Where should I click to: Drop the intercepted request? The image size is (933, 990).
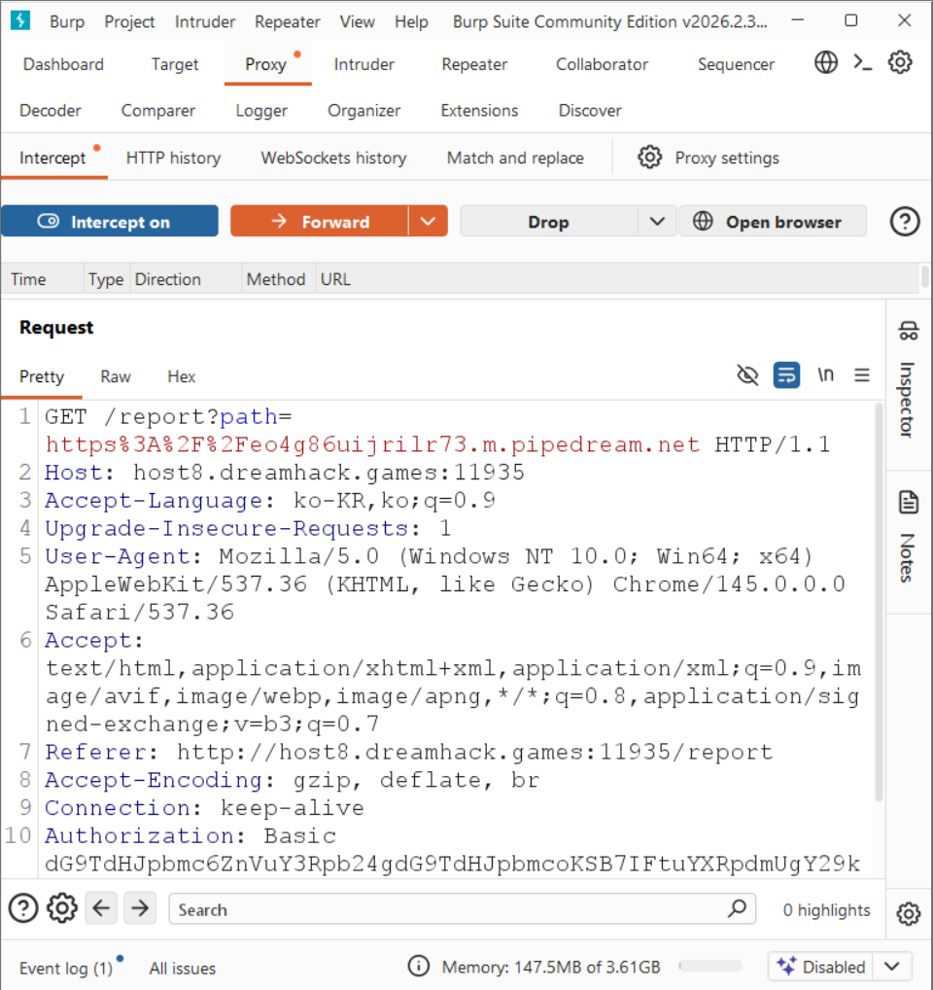(x=549, y=222)
